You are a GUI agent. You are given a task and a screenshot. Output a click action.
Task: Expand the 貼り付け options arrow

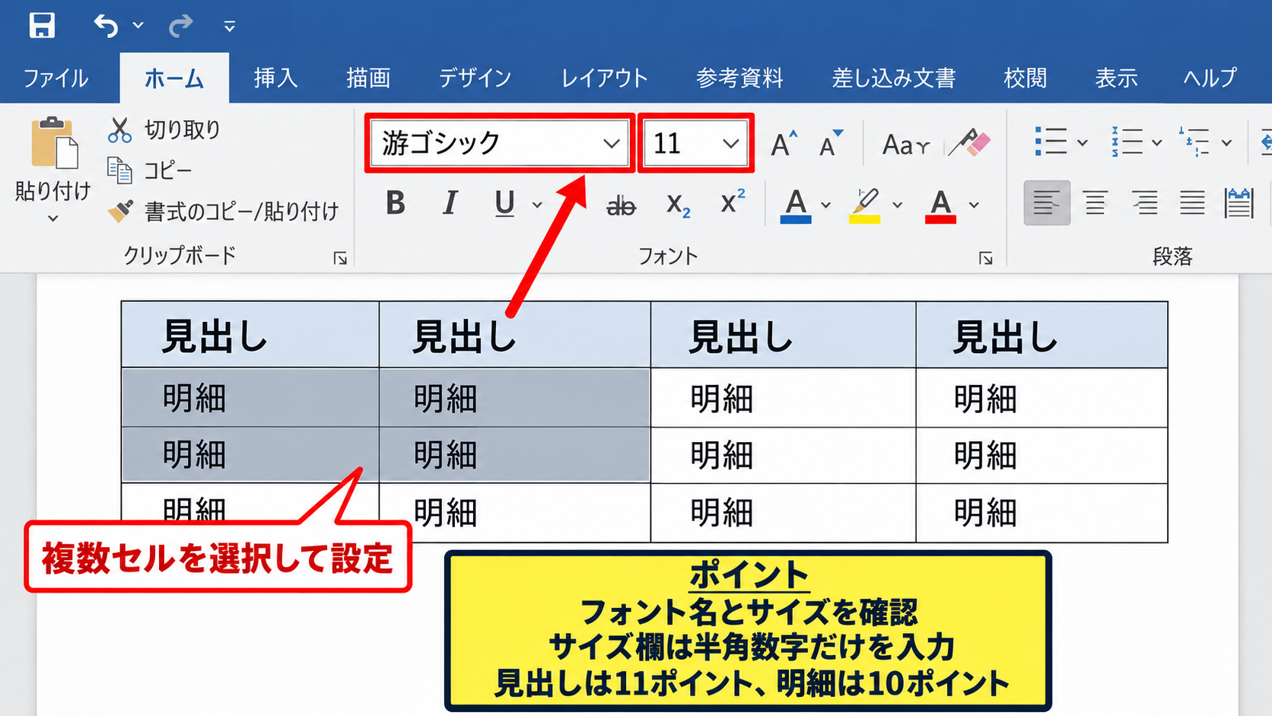click(x=53, y=218)
